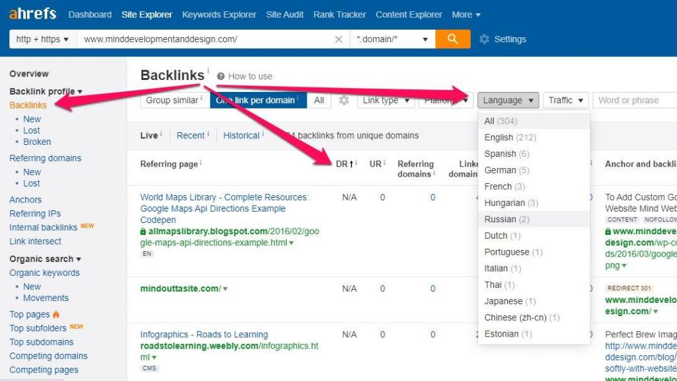Collapse the Organic search section
Viewport: 677px width, 381px height.
[45, 259]
